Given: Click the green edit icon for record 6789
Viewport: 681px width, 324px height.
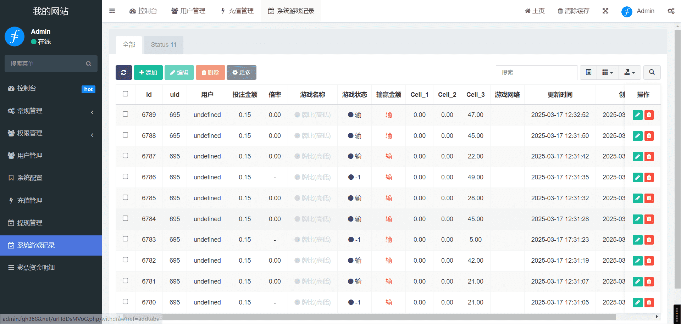Looking at the screenshot, I should pos(637,115).
